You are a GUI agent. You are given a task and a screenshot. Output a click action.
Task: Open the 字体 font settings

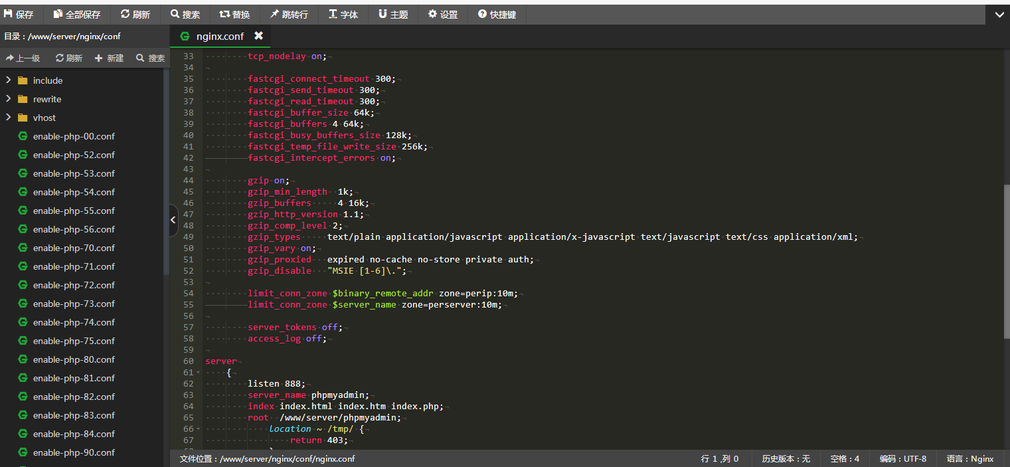343,14
